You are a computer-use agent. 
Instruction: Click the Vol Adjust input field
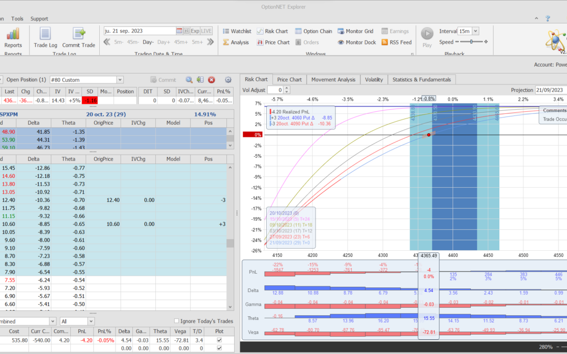(274, 90)
